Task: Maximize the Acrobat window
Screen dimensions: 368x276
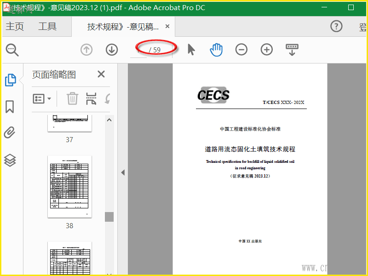Action: 351,7
